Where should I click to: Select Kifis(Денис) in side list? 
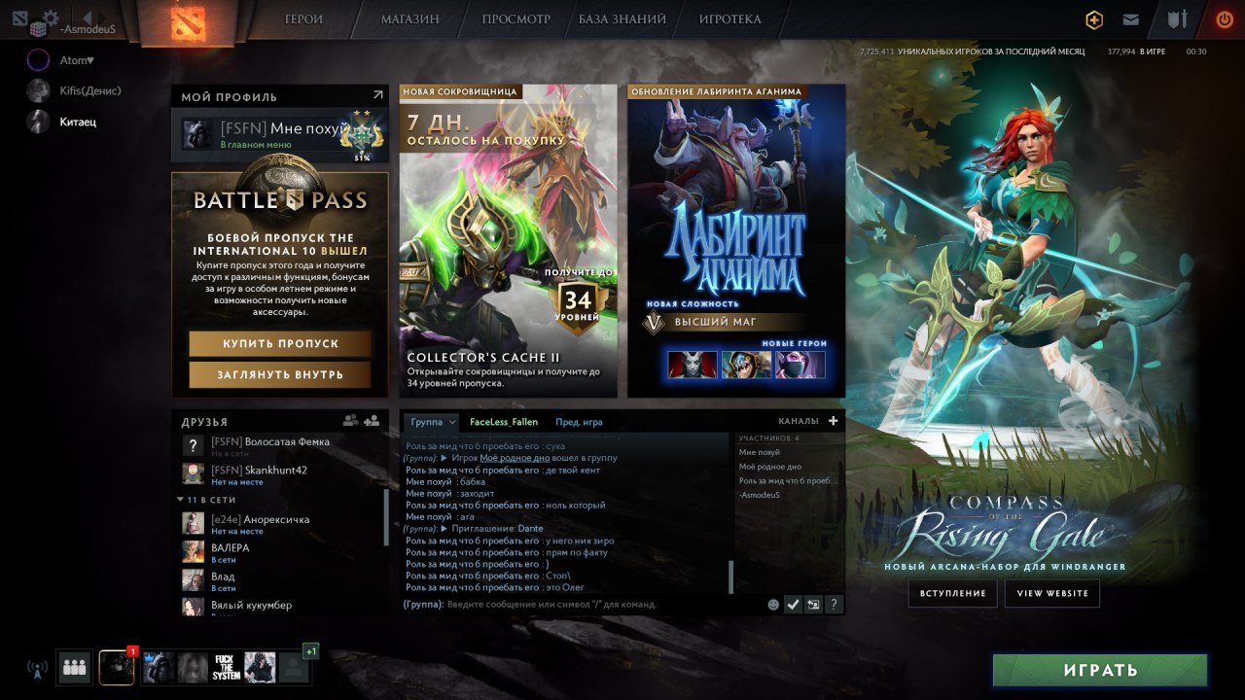(74, 90)
